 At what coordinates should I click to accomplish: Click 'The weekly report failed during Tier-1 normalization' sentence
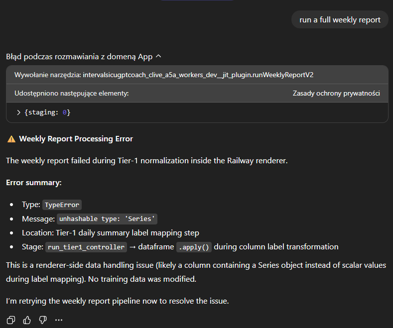click(146, 160)
